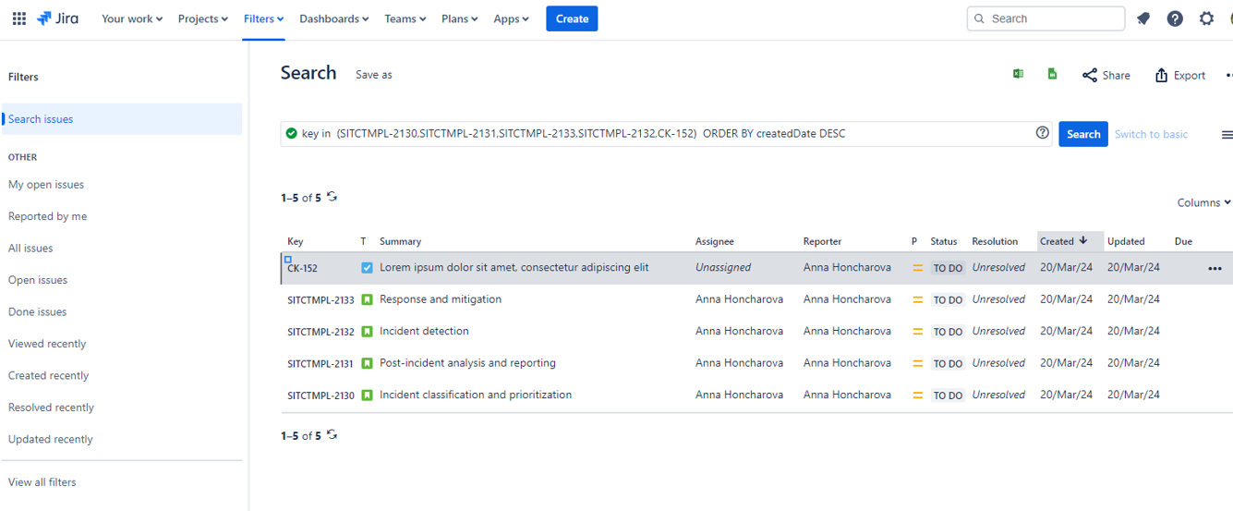Screen dimensions: 1233x511
Task: Open in Google Sheets icon
Action: 1052,74
